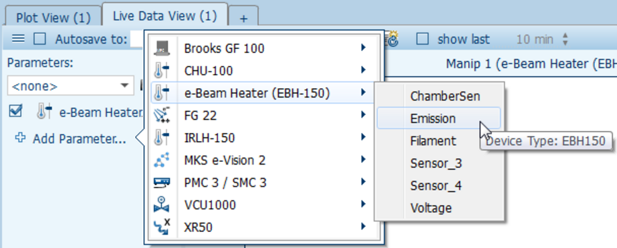Screen dimensions: 617x248
Task: Open the hamburger menu icon in toolbar
Action: click(18, 38)
